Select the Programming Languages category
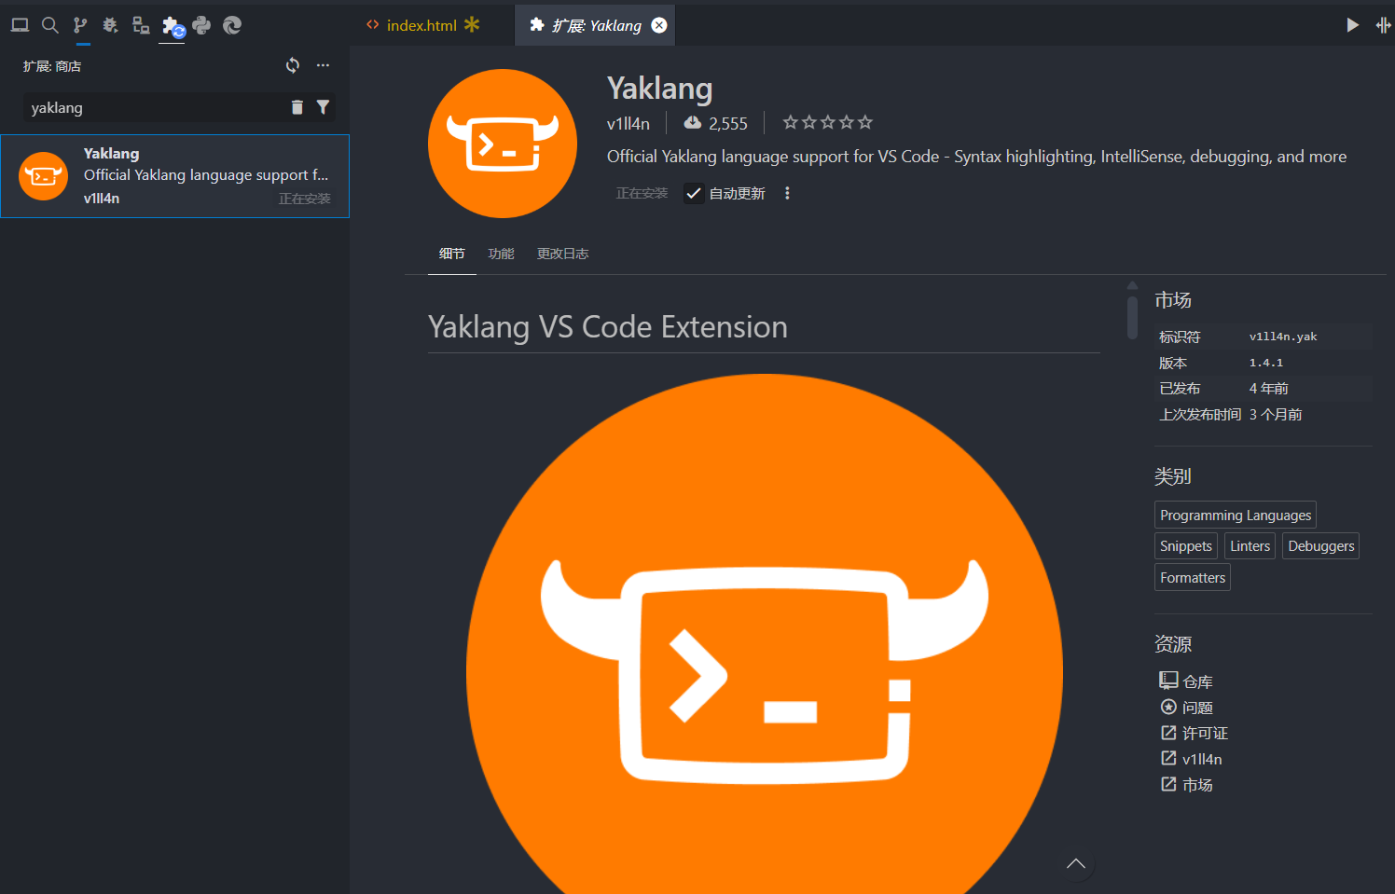 coord(1236,515)
